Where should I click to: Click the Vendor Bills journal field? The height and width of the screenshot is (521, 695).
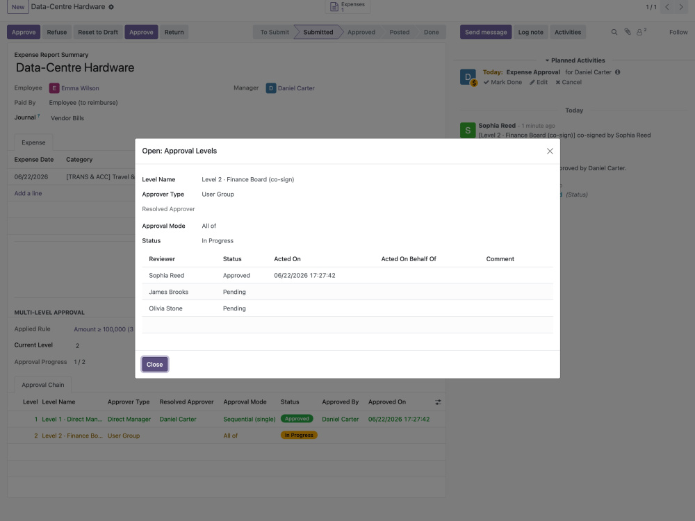click(x=67, y=118)
